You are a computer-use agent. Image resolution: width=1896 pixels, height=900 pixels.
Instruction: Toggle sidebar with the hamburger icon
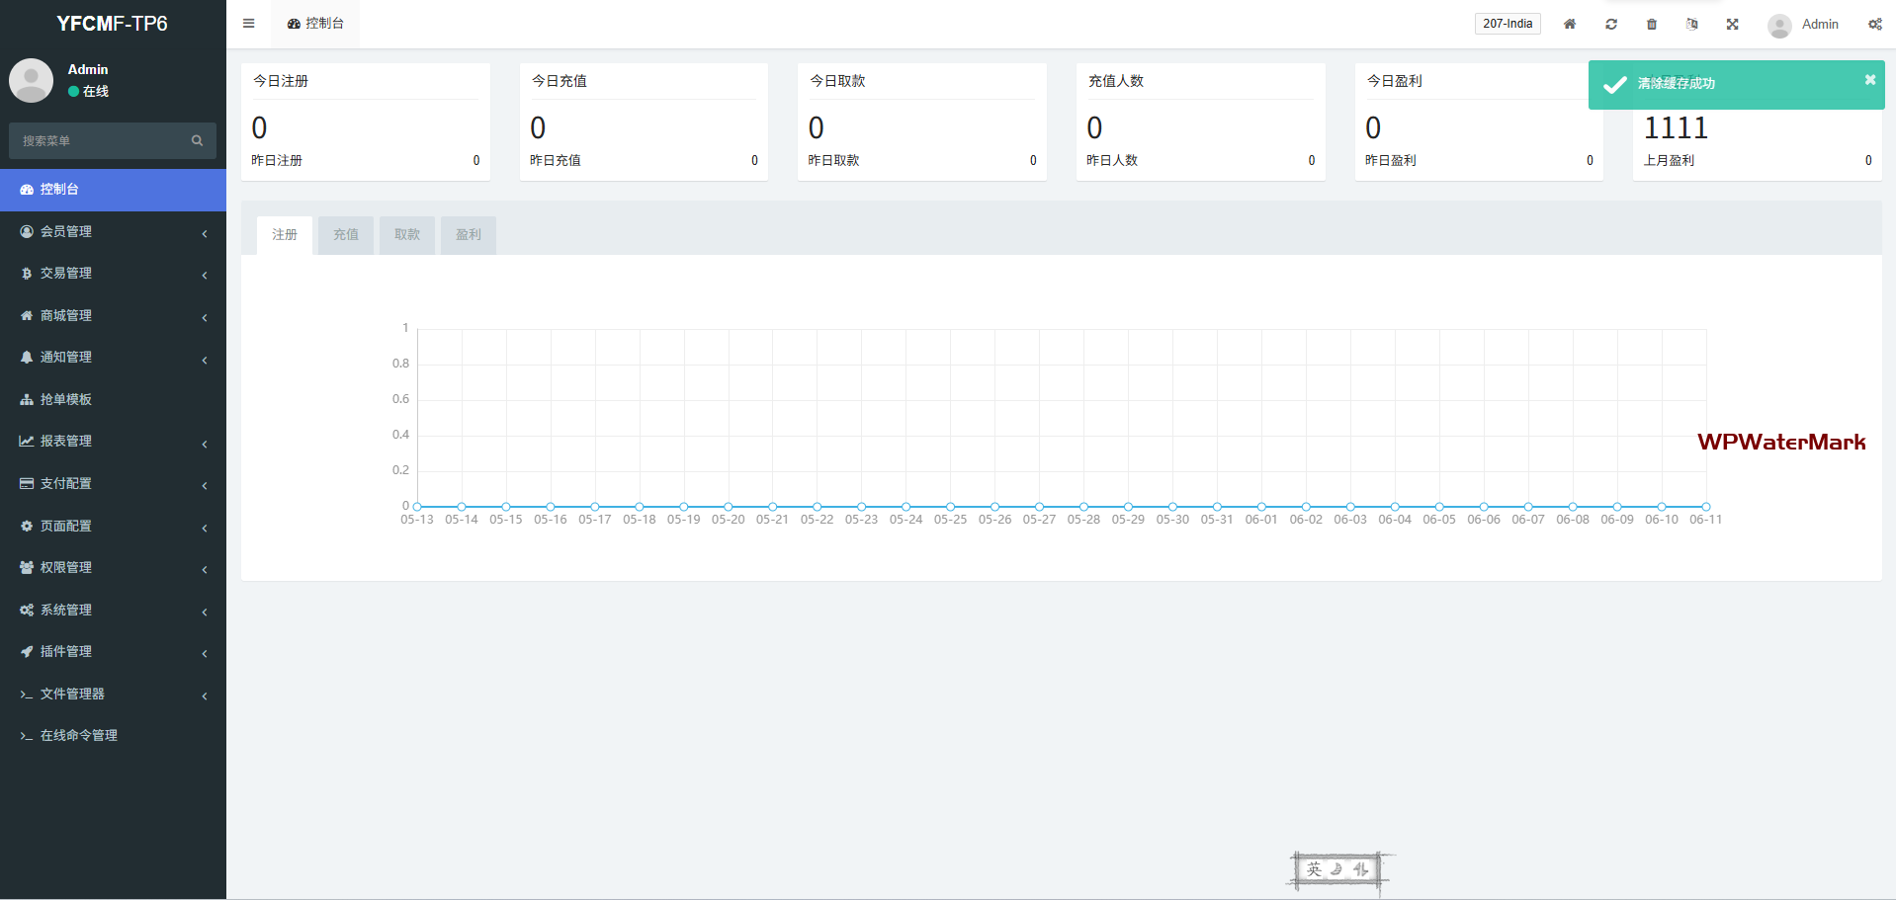point(248,24)
